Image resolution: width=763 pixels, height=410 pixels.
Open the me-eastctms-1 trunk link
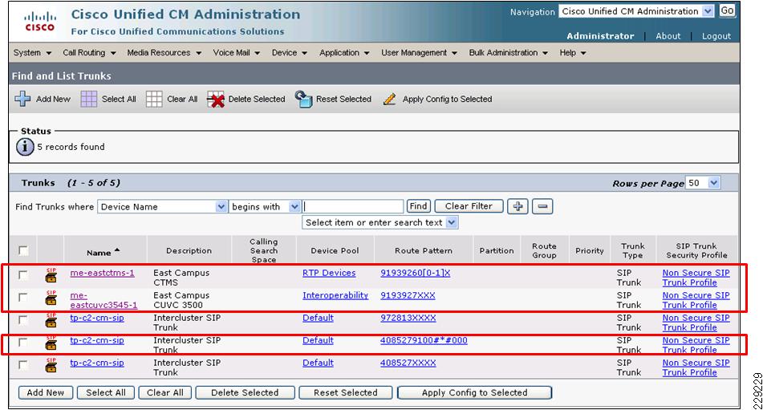[102, 273]
